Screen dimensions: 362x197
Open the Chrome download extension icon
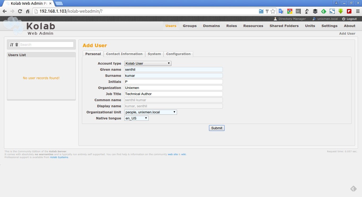pyautogui.click(x=290, y=11)
